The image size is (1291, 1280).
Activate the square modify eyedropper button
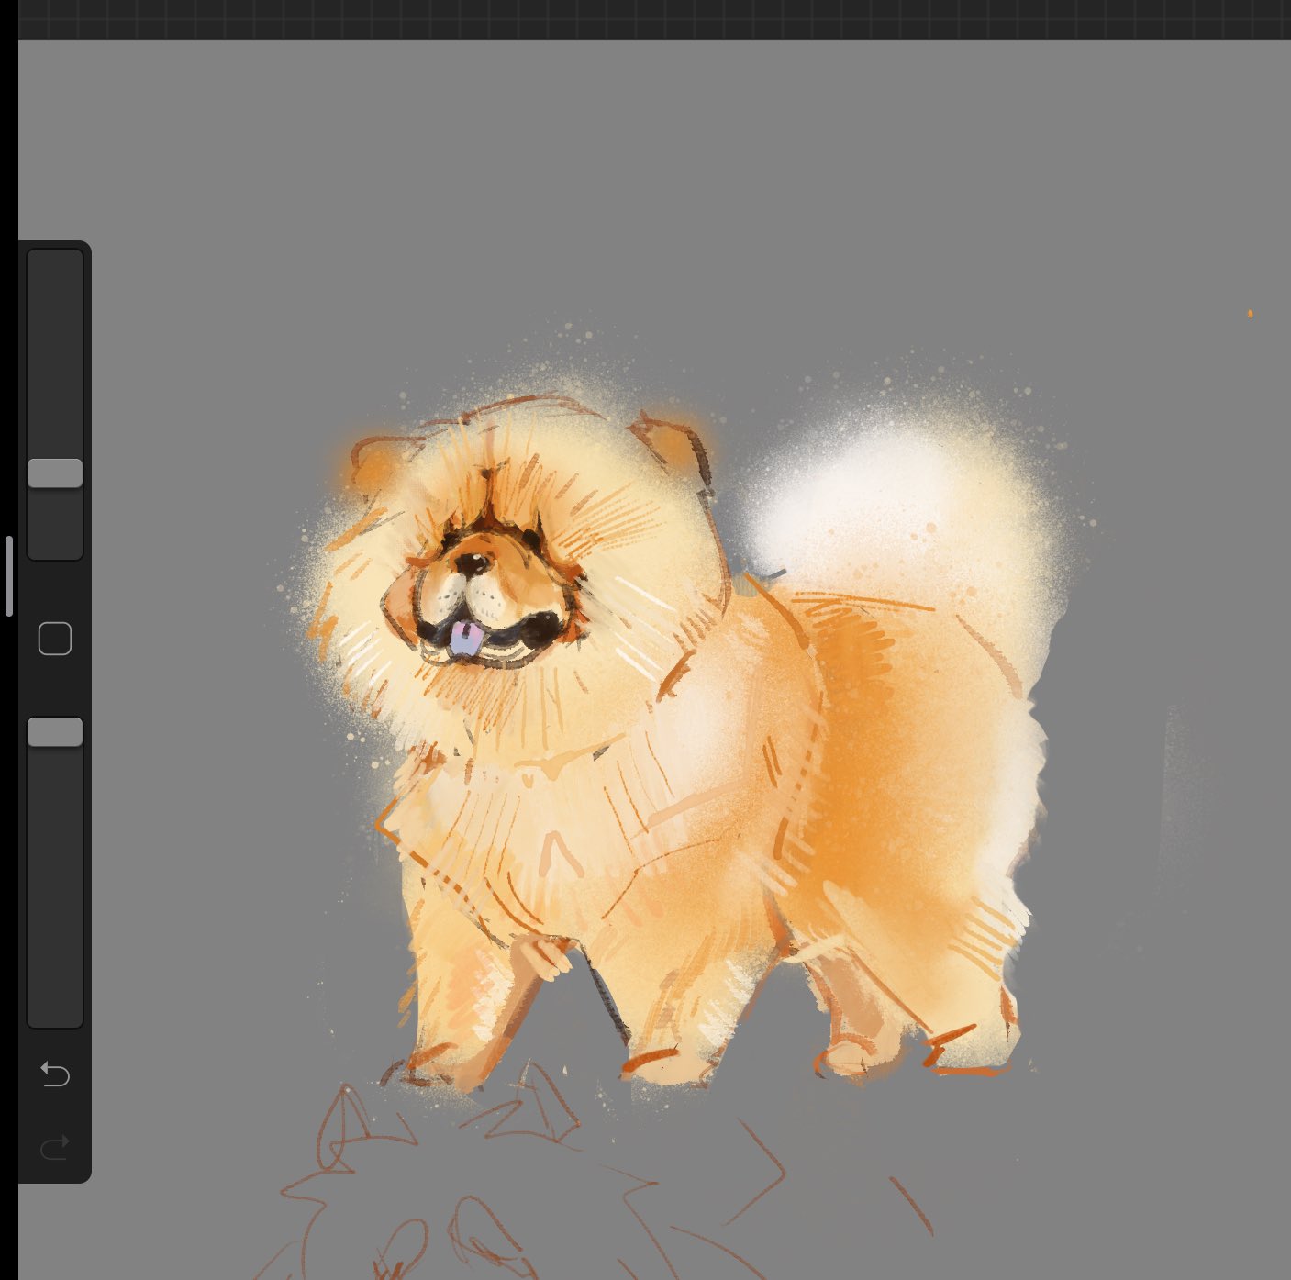pyautogui.click(x=55, y=639)
